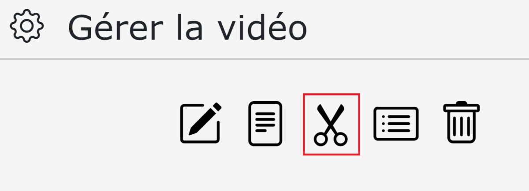Open the bulleted list chapters icon

tap(396, 124)
